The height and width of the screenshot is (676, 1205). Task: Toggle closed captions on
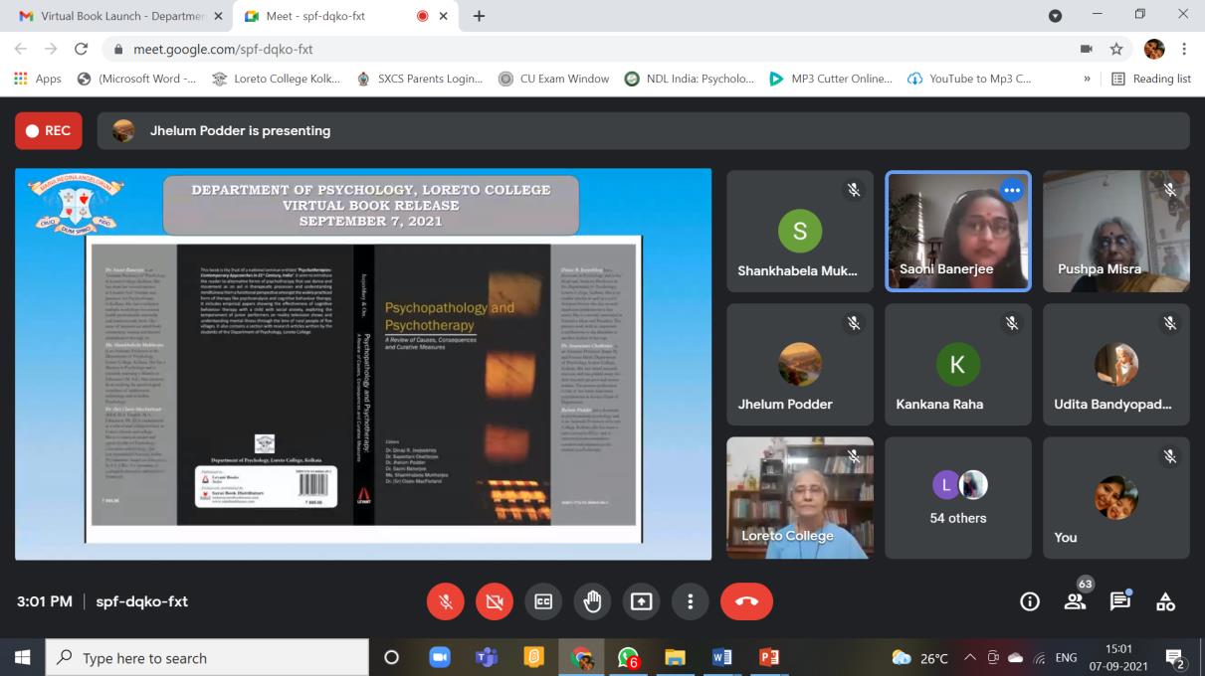[x=543, y=601]
